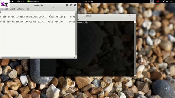Open the power menu icon in top bar
Viewport: 175px width, 98px height.
coord(171,1)
